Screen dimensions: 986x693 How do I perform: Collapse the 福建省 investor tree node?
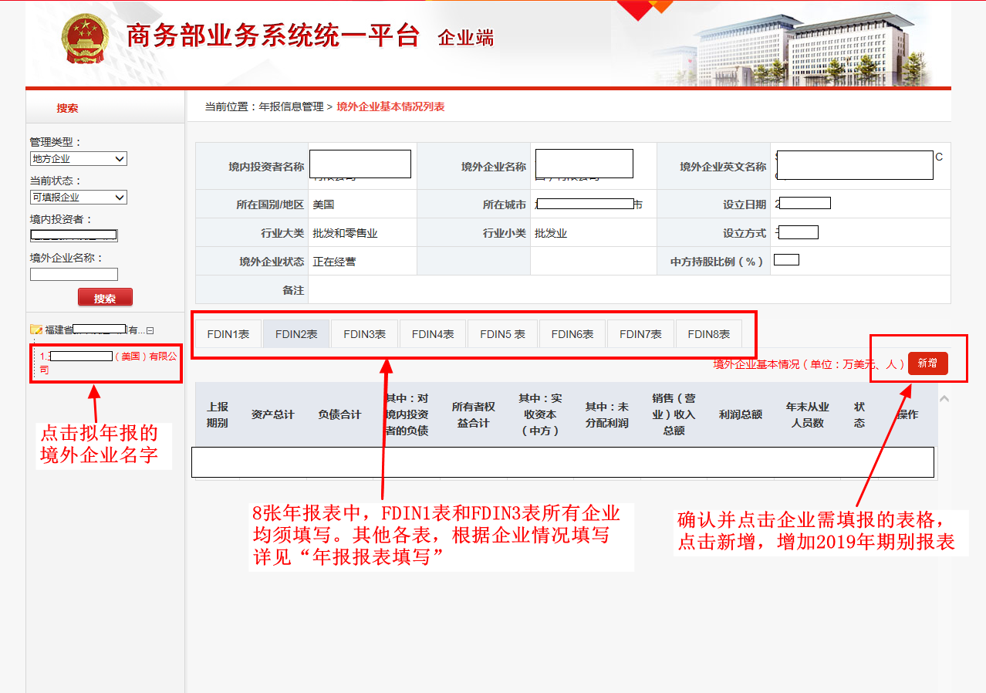coord(150,330)
